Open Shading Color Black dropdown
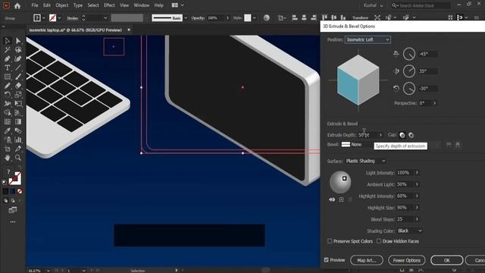485x273 pixels. point(410,231)
